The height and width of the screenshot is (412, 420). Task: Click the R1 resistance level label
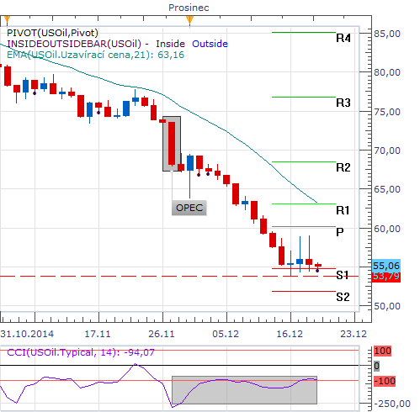point(343,210)
